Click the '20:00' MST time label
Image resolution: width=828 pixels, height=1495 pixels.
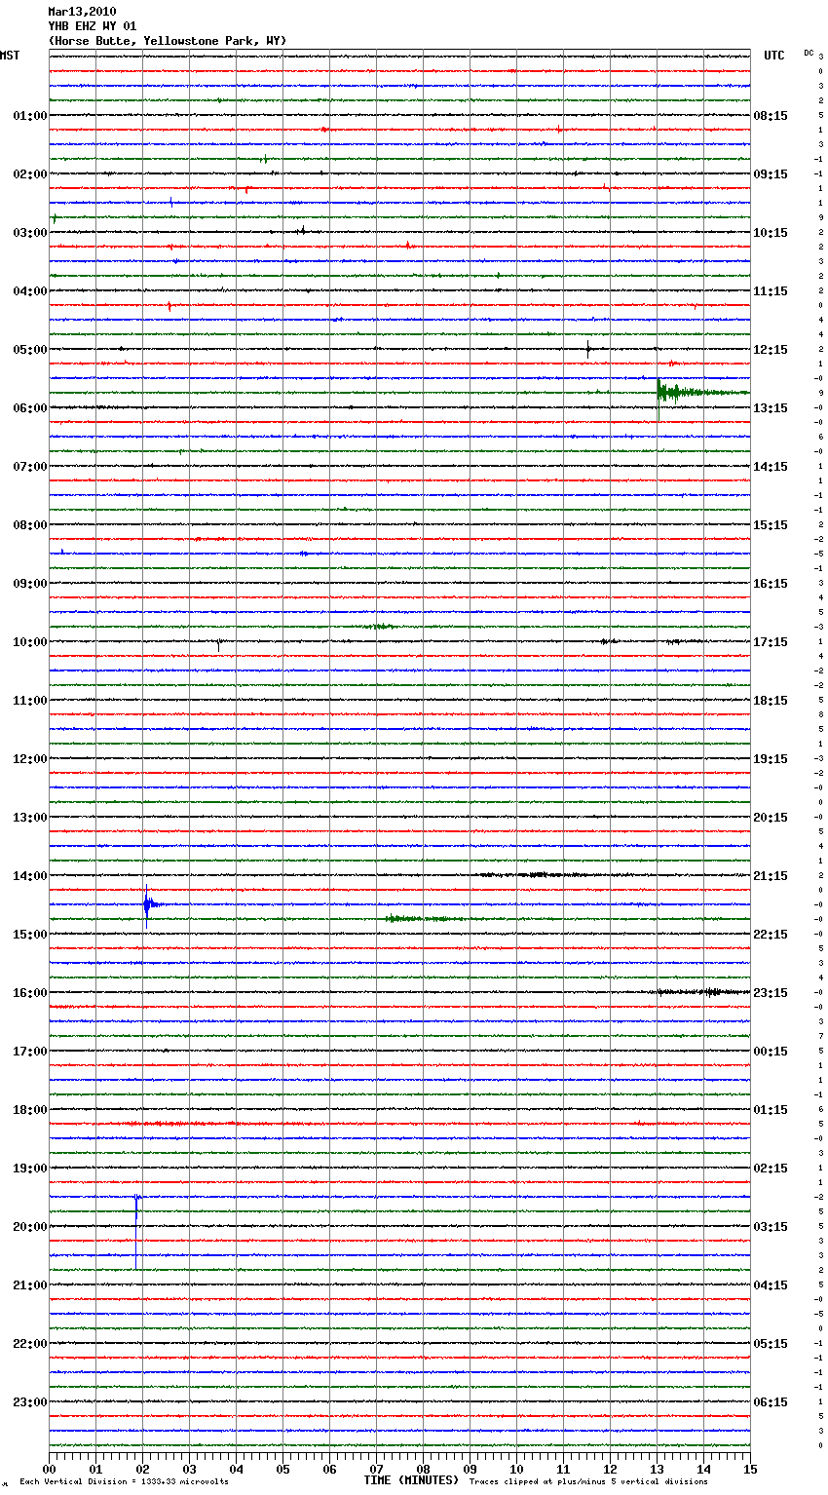point(30,1227)
